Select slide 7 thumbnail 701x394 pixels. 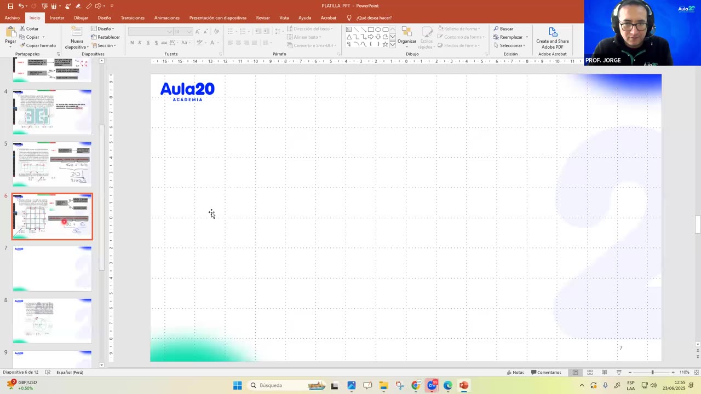coord(52,268)
